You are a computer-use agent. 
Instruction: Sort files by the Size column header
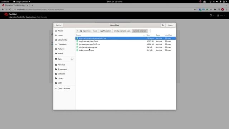pos(150,35)
